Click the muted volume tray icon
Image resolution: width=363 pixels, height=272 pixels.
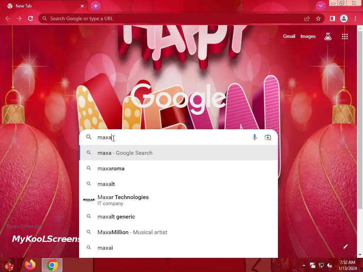329,265
